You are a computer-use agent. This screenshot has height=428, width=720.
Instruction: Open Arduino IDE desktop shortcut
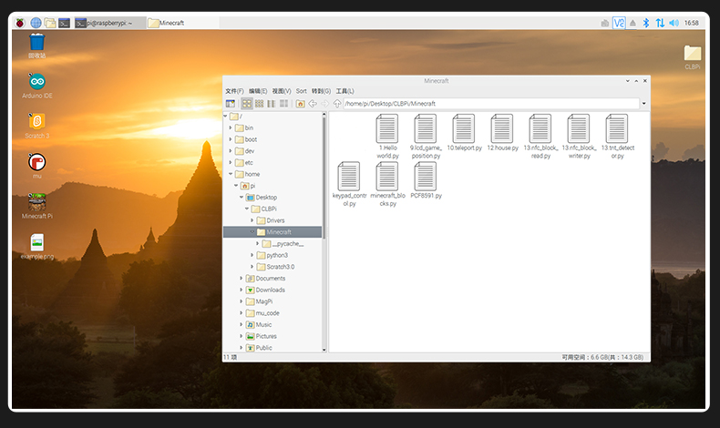36,82
